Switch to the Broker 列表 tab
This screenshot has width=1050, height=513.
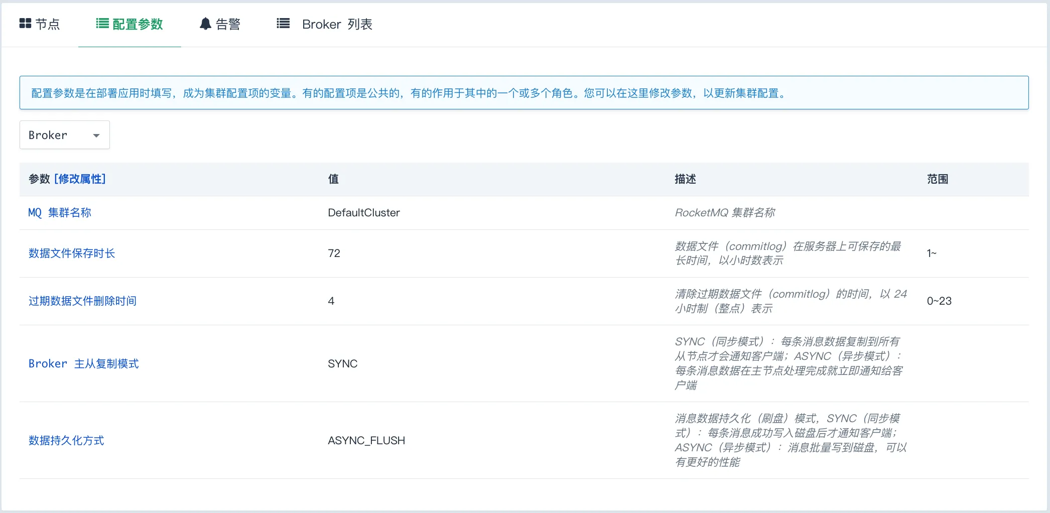pyautogui.click(x=325, y=24)
